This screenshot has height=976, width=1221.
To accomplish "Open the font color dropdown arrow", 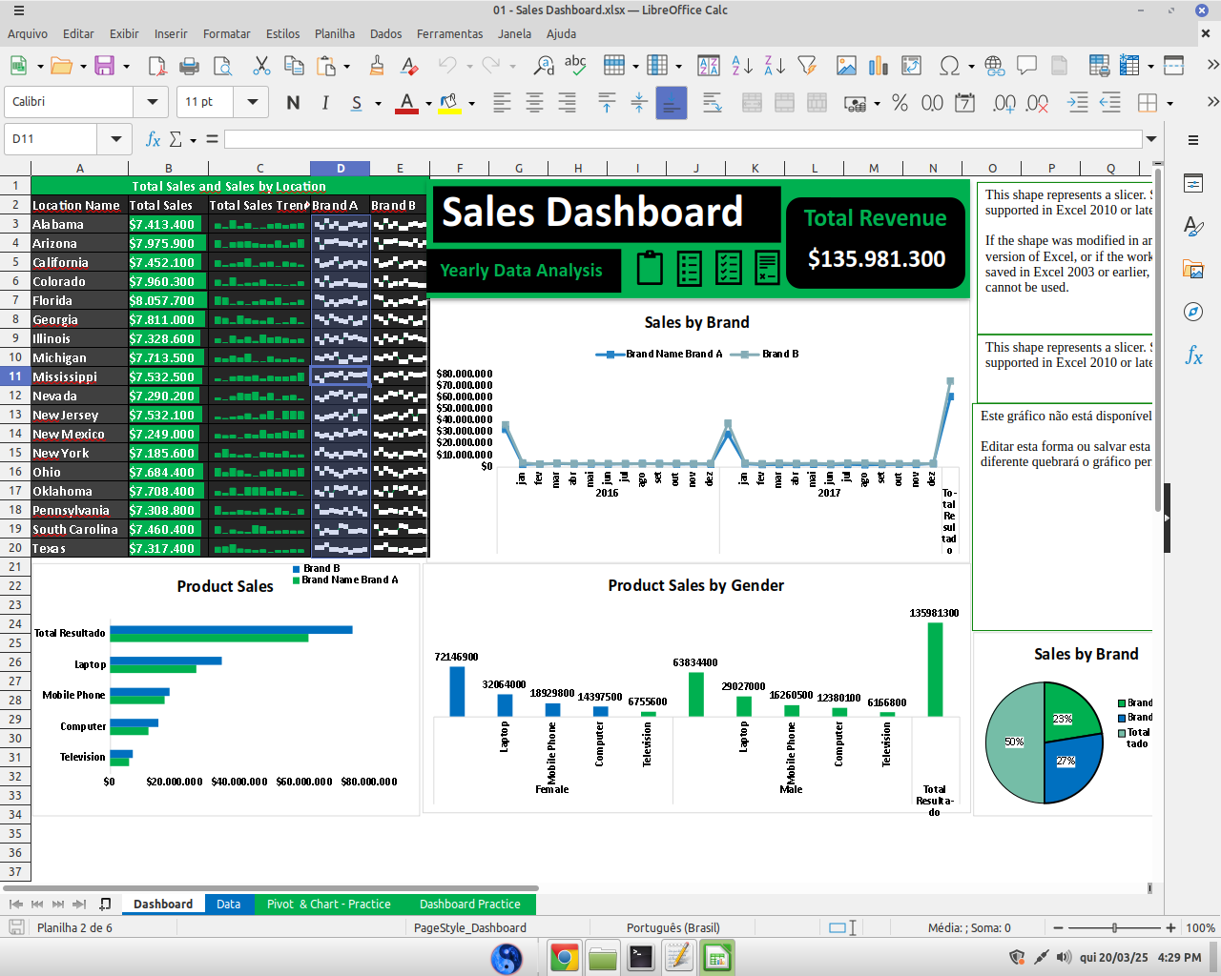I will [427, 102].
